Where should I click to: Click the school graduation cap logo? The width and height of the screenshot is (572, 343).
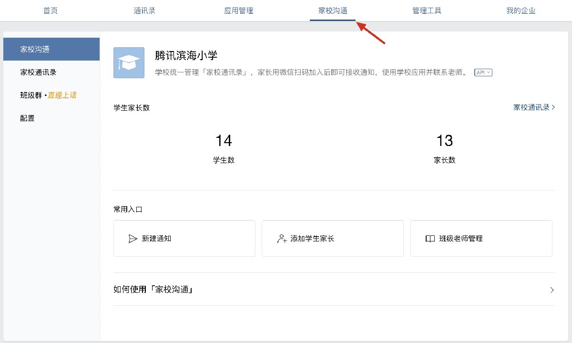(129, 62)
